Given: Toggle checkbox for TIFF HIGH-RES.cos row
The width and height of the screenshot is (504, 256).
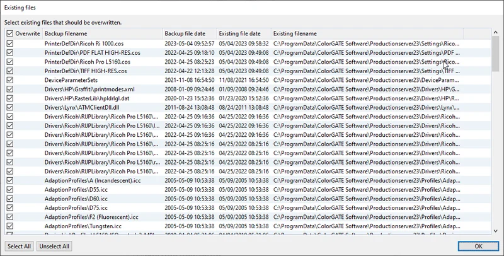Looking at the screenshot, I should point(9,71).
